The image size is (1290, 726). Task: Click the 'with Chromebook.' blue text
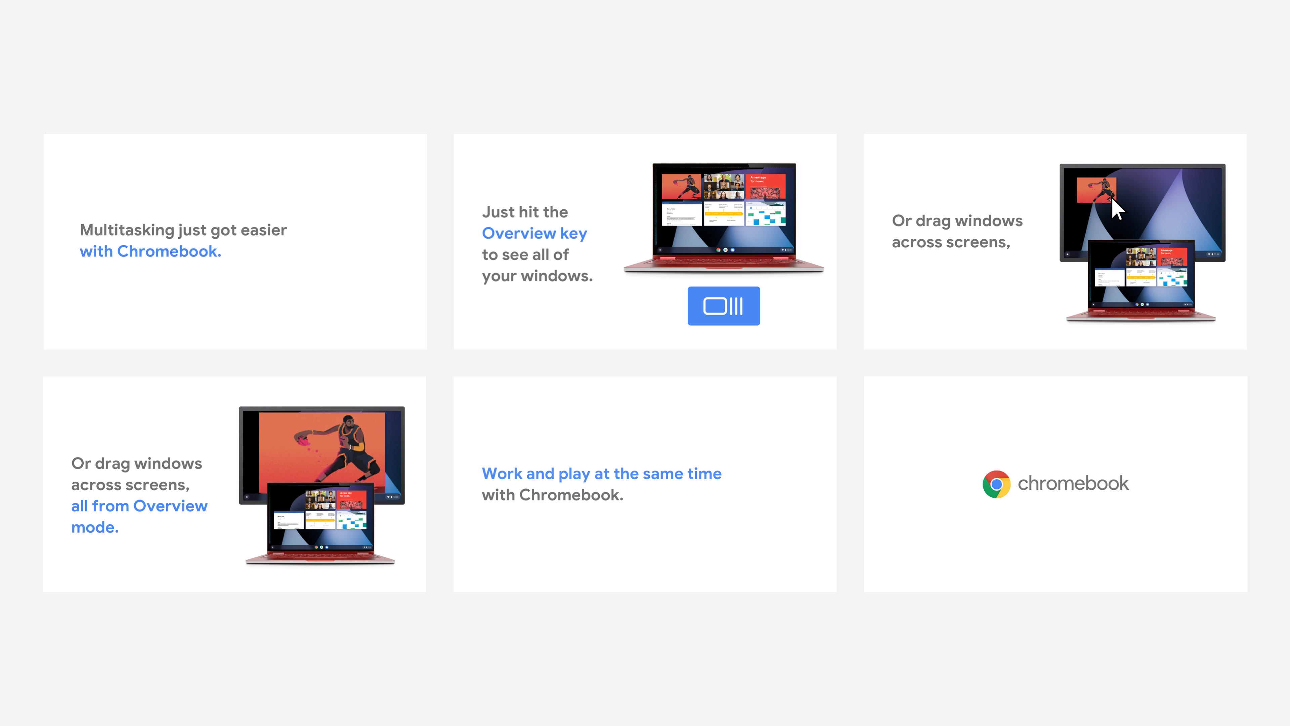[150, 251]
